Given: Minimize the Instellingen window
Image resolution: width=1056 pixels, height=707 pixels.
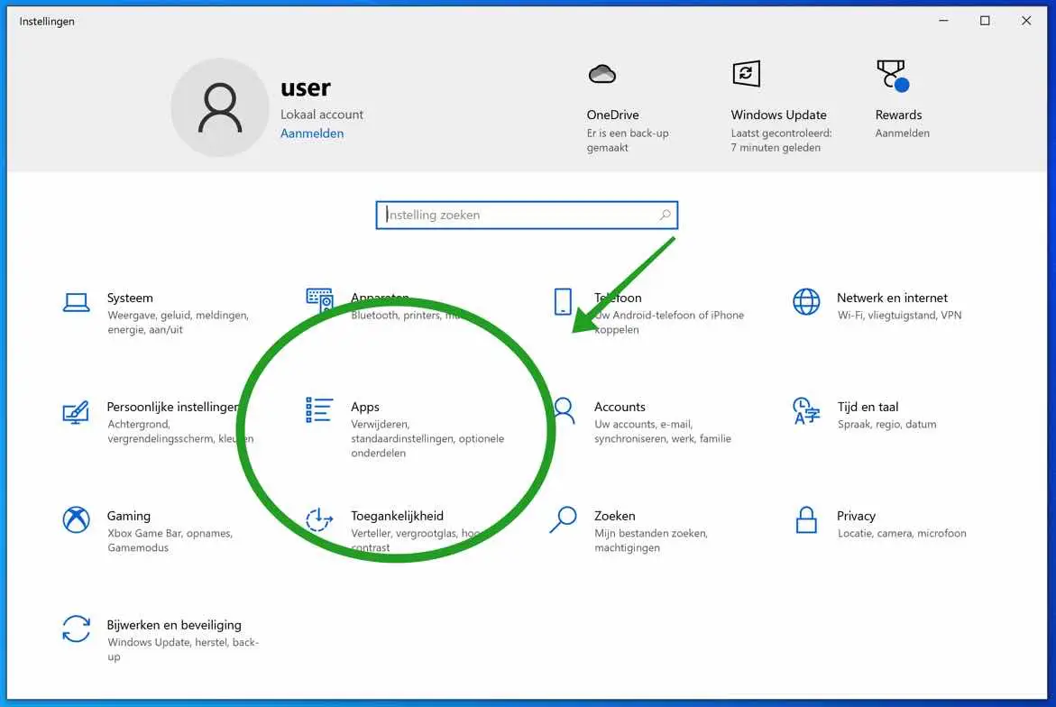Looking at the screenshot, I should tap(943, 21).
